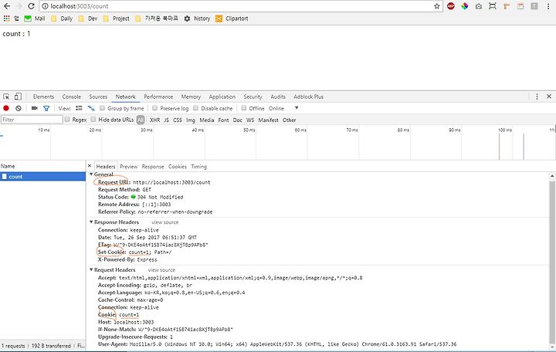This screenshot has height=352, width=556.
Task: Clear the network log
Action: (x=19, y=108)
